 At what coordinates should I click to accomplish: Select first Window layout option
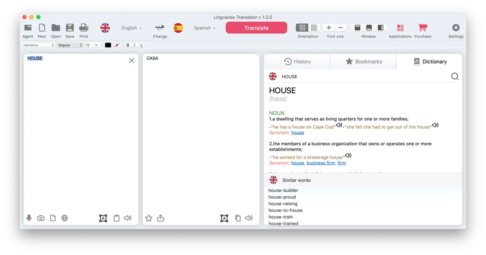click(x=358, y=28)
